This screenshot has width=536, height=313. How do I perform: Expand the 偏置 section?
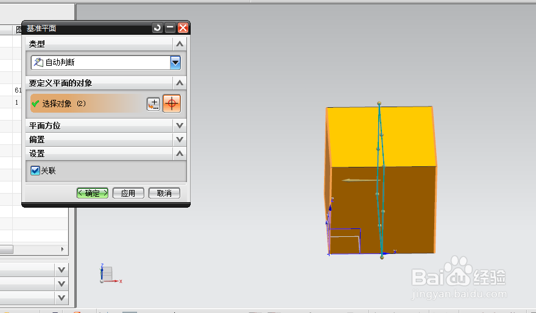point(180,139)
